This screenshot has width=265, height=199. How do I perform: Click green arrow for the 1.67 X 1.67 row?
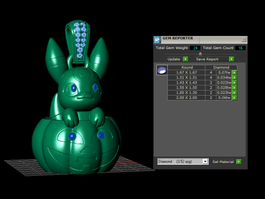234,72
